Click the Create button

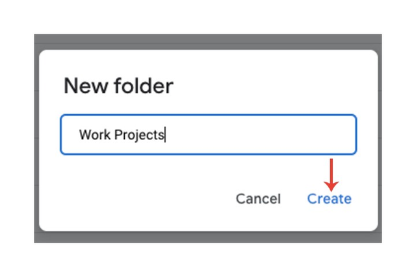[329, 199]
